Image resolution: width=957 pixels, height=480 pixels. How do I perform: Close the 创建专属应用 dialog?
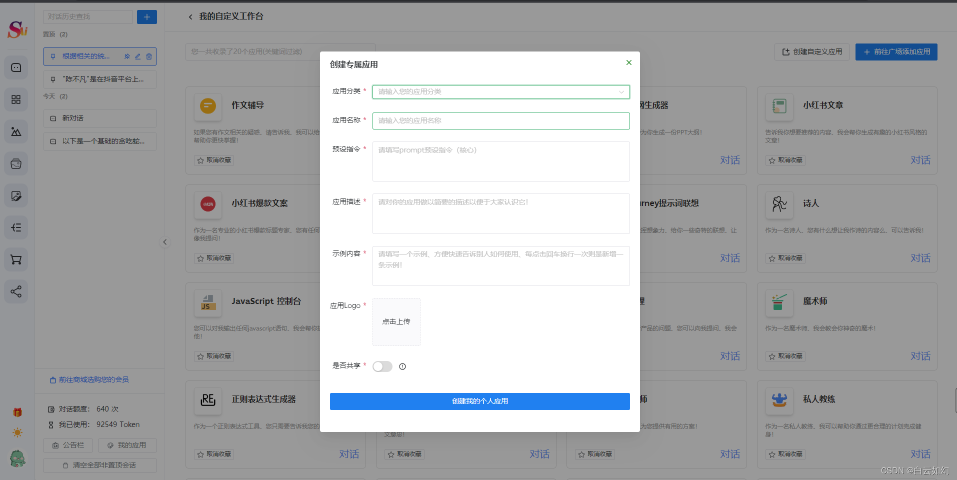tap(629, 62)
